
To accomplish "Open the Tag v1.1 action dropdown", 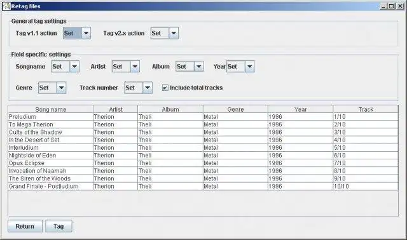I will (77, 33).
